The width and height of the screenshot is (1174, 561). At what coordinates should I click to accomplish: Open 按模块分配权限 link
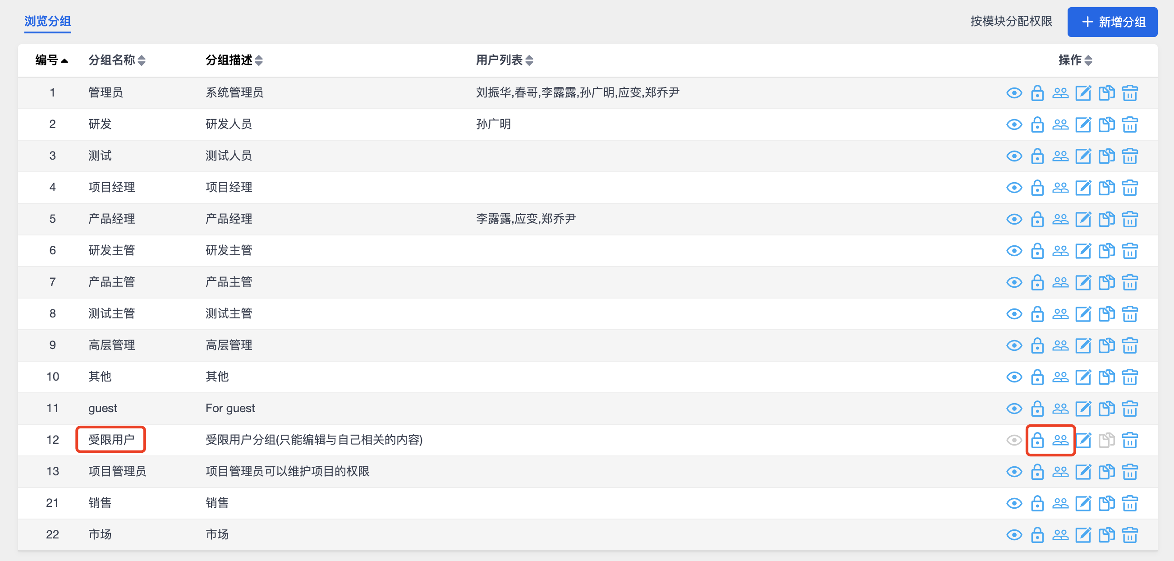(1011, 21)
